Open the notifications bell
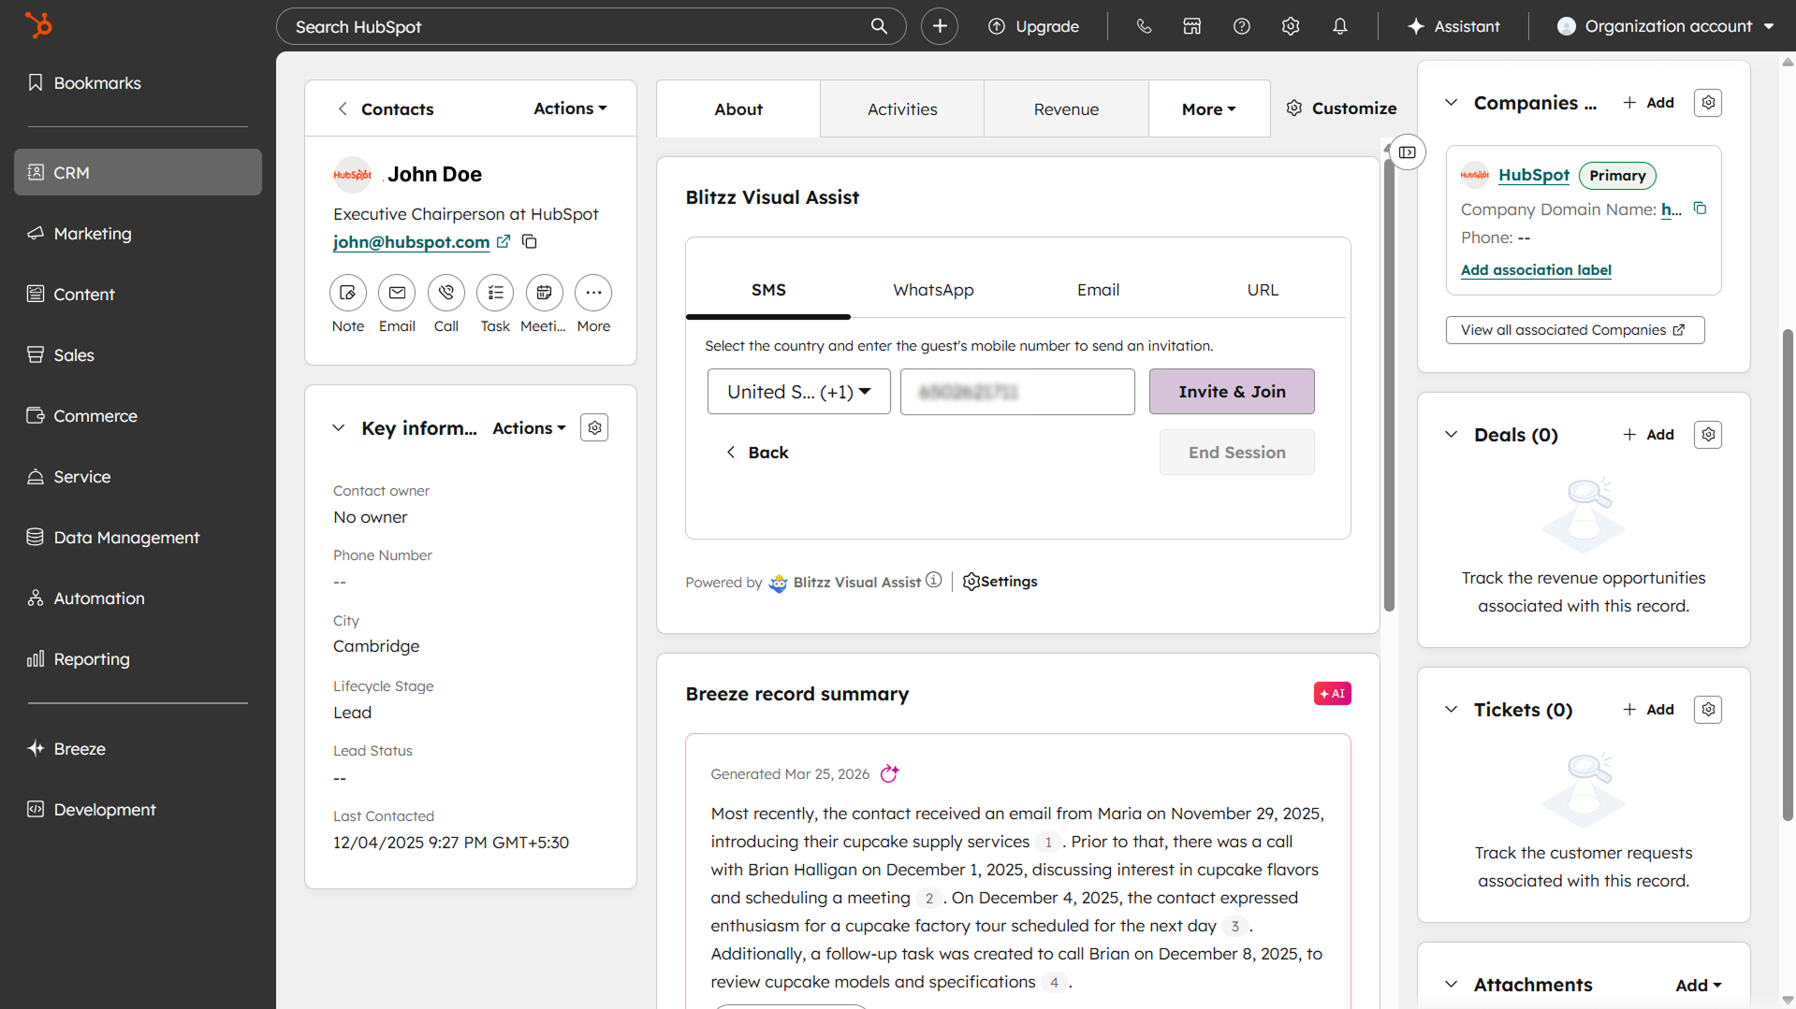The image size is (1796, 1009). [1340, 26]
